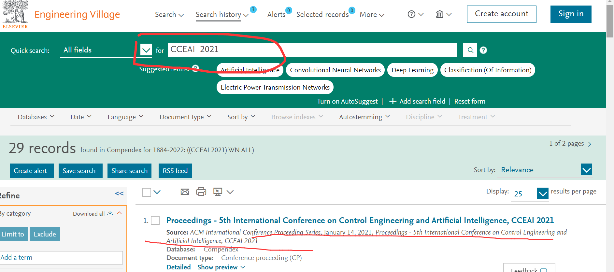Expand the Databases filter

(36, 117)
